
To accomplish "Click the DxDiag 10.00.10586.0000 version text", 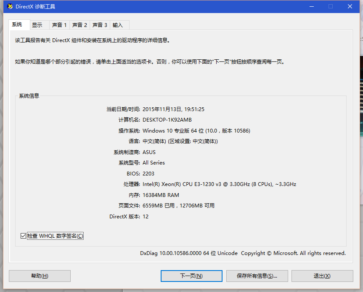I will pyautogui.click(x=189, y=253).
